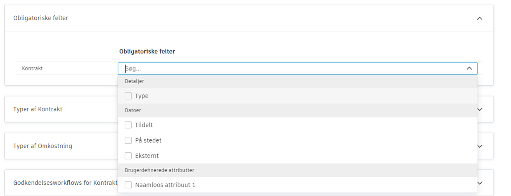
Task: Open the Typer af Kontrakt panel title
Action: [x=38, y=109]
